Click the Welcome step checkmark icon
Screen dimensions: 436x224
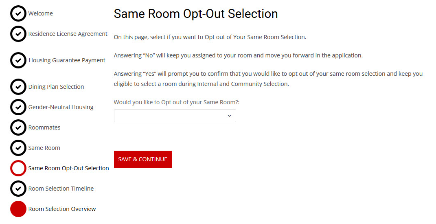point(18,13)
